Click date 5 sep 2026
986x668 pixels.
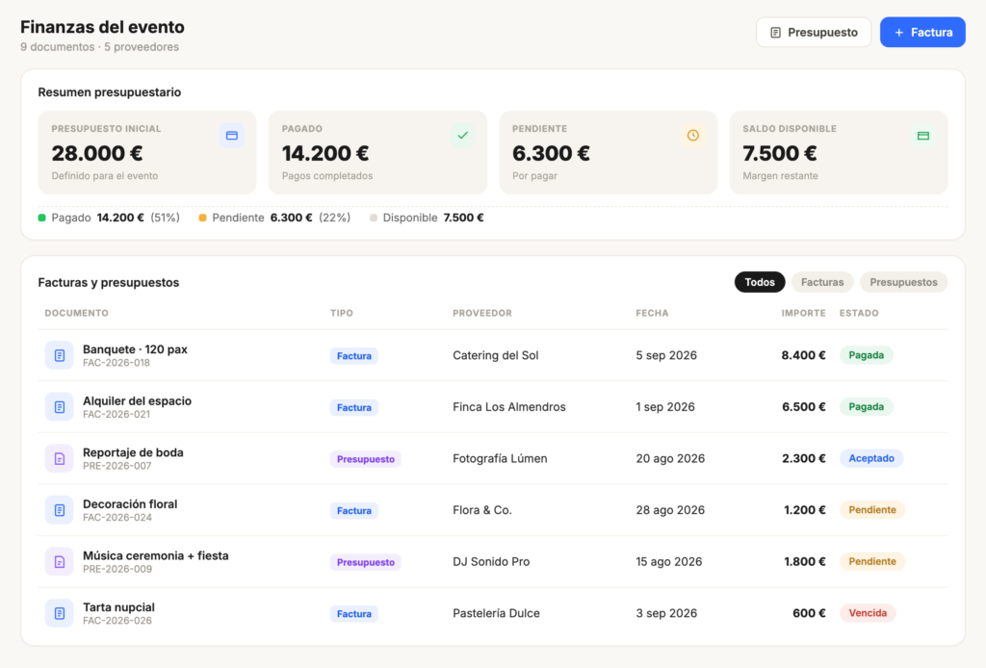666,355
